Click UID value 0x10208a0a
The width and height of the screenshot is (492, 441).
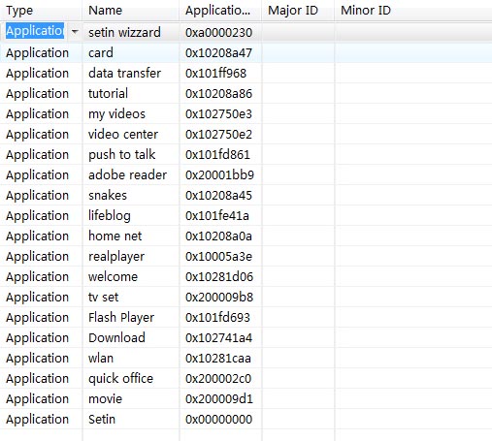(218, 236)
